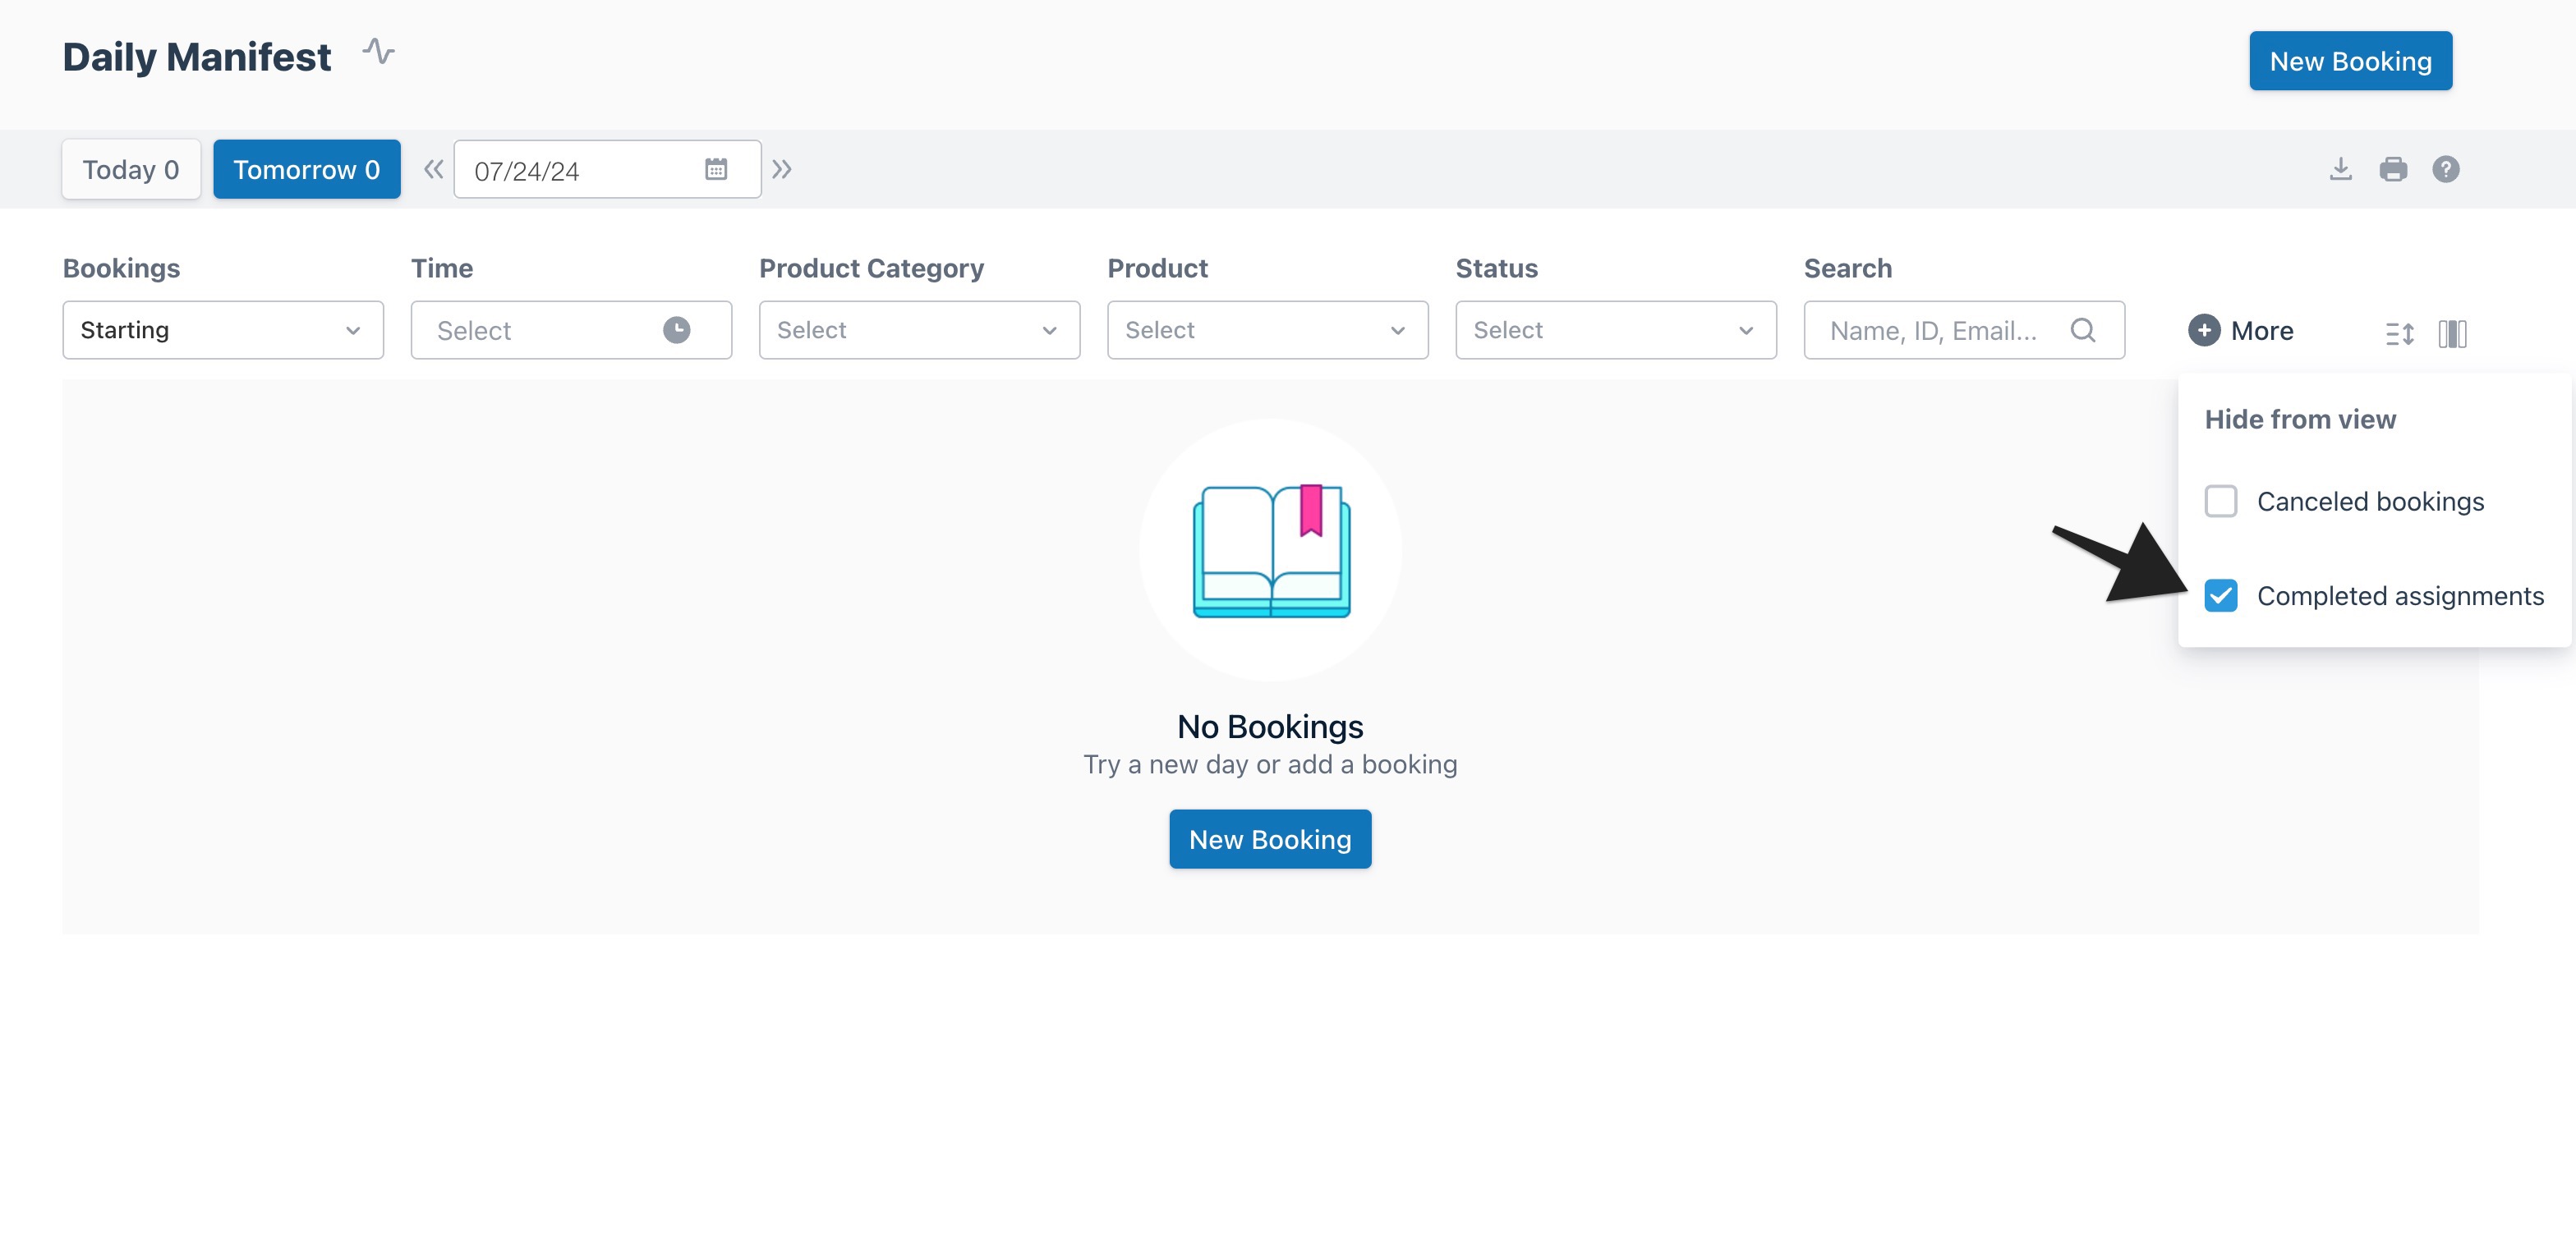Click the print manifest icon
This screenshot has height=1243, width=2576.
coord(2393,169)
